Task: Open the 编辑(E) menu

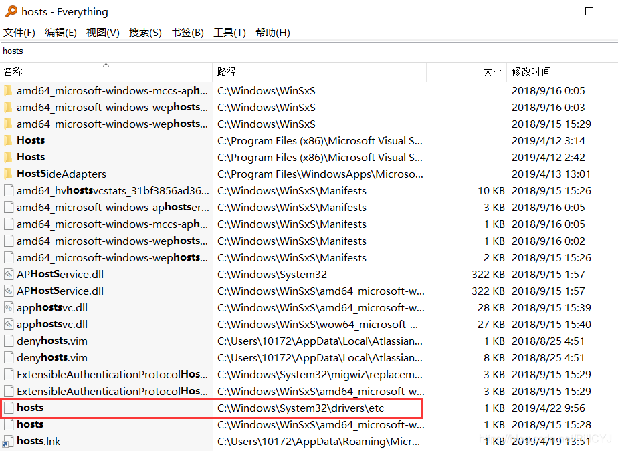Action: (61, 33)
